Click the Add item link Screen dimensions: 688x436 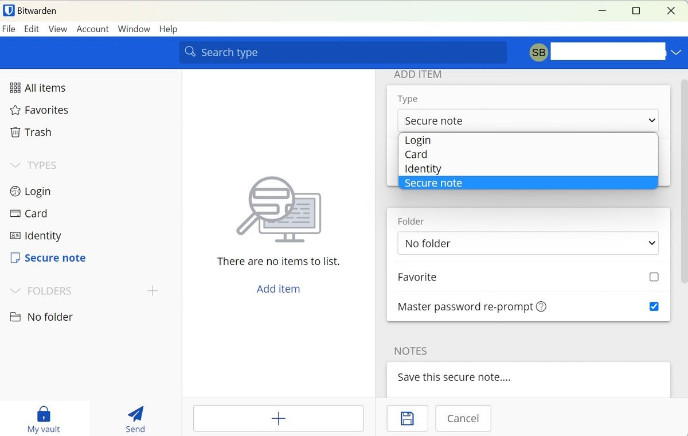click(x=278, y=289)
